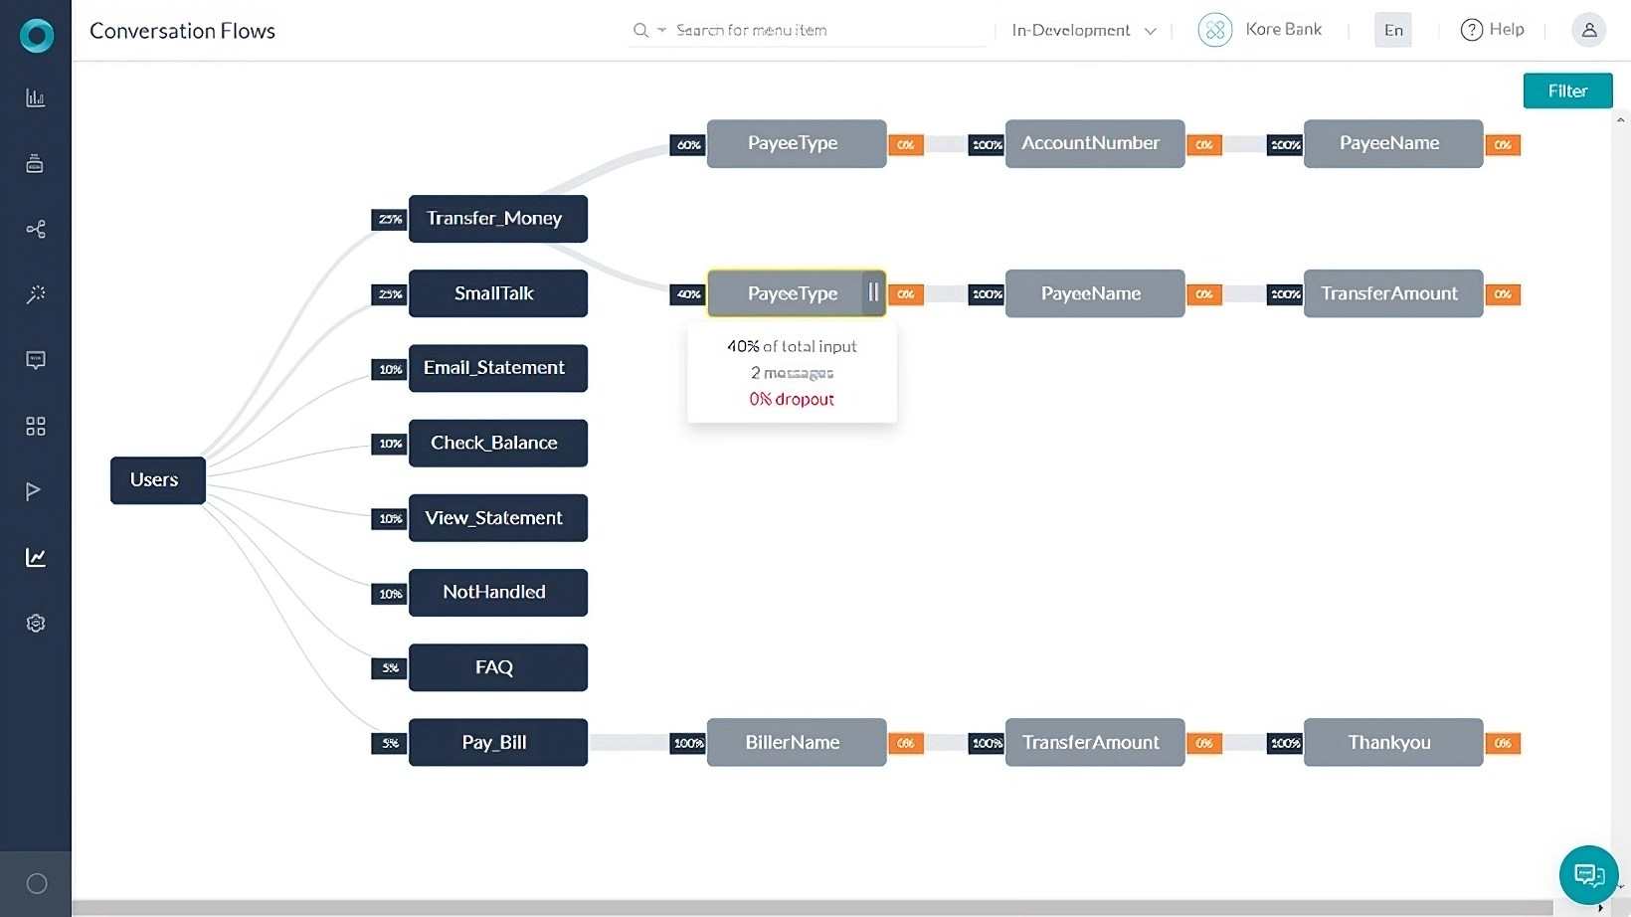The width and height of the screenshot is (1631, 917).
Task: Click the Filter button
Action: tap(1567, 91)
